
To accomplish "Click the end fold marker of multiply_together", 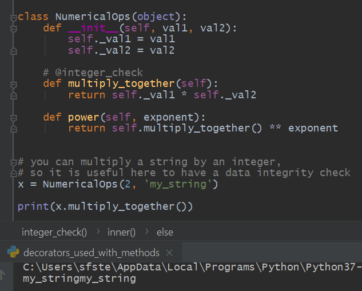I will click(x=14, y=95).
